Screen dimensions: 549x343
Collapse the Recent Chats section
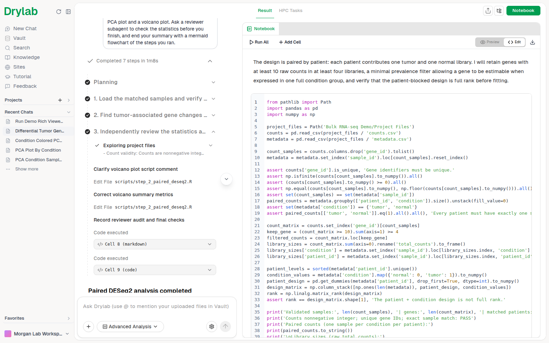[x=69, y=112]
